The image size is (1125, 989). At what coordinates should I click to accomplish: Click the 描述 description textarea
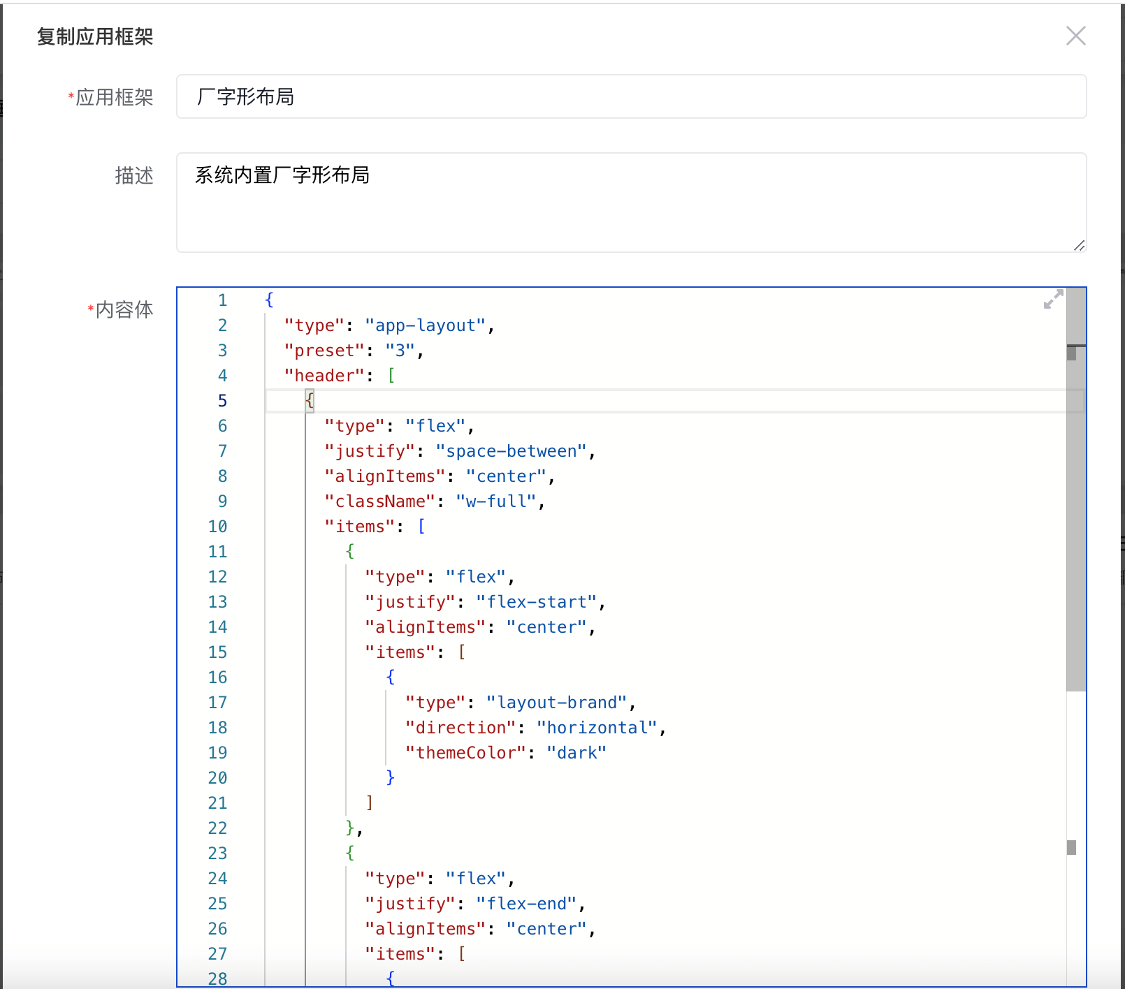[x=631, y=203]
